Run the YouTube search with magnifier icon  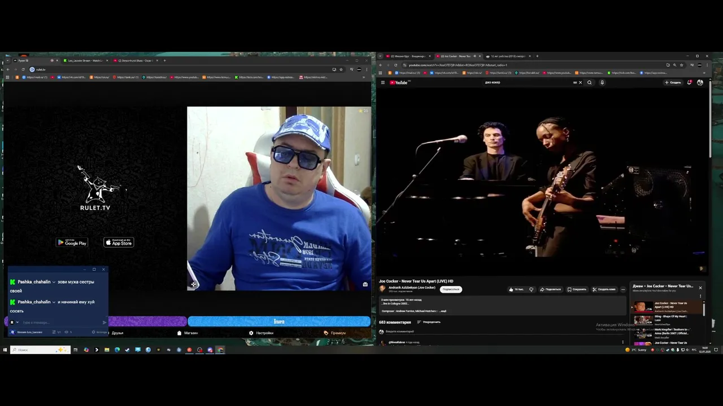tap(589, 82)
